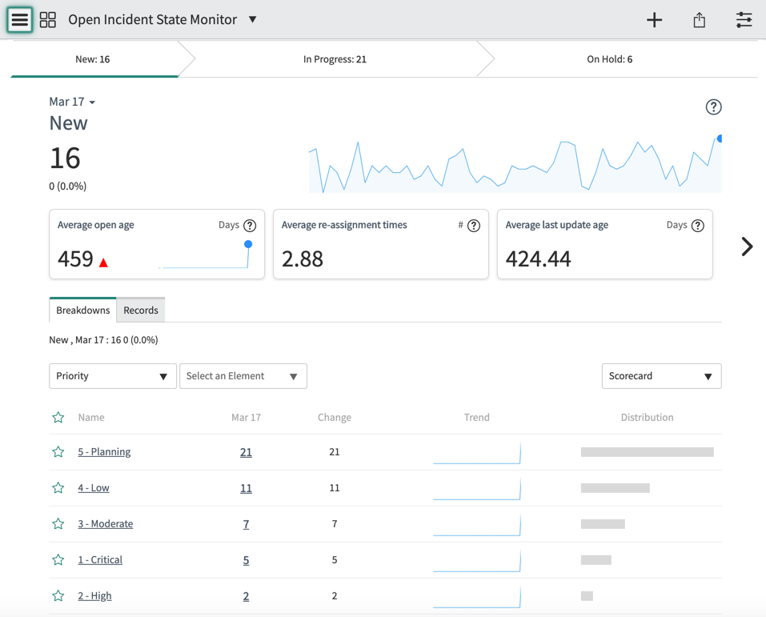Open the 5 - Planning link
The width and height of the screenshot is (766, 617).
(104, 452)
